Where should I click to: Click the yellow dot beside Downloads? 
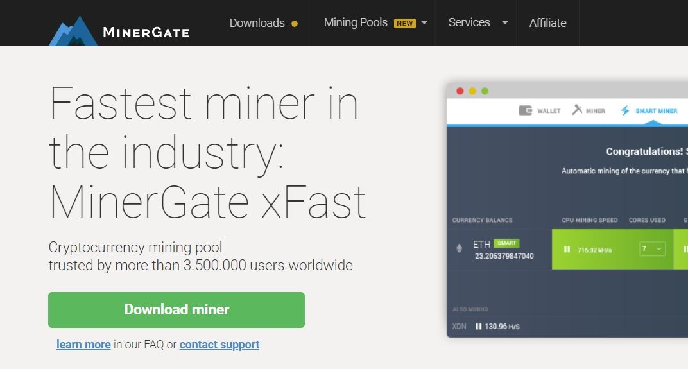point(295,24)
